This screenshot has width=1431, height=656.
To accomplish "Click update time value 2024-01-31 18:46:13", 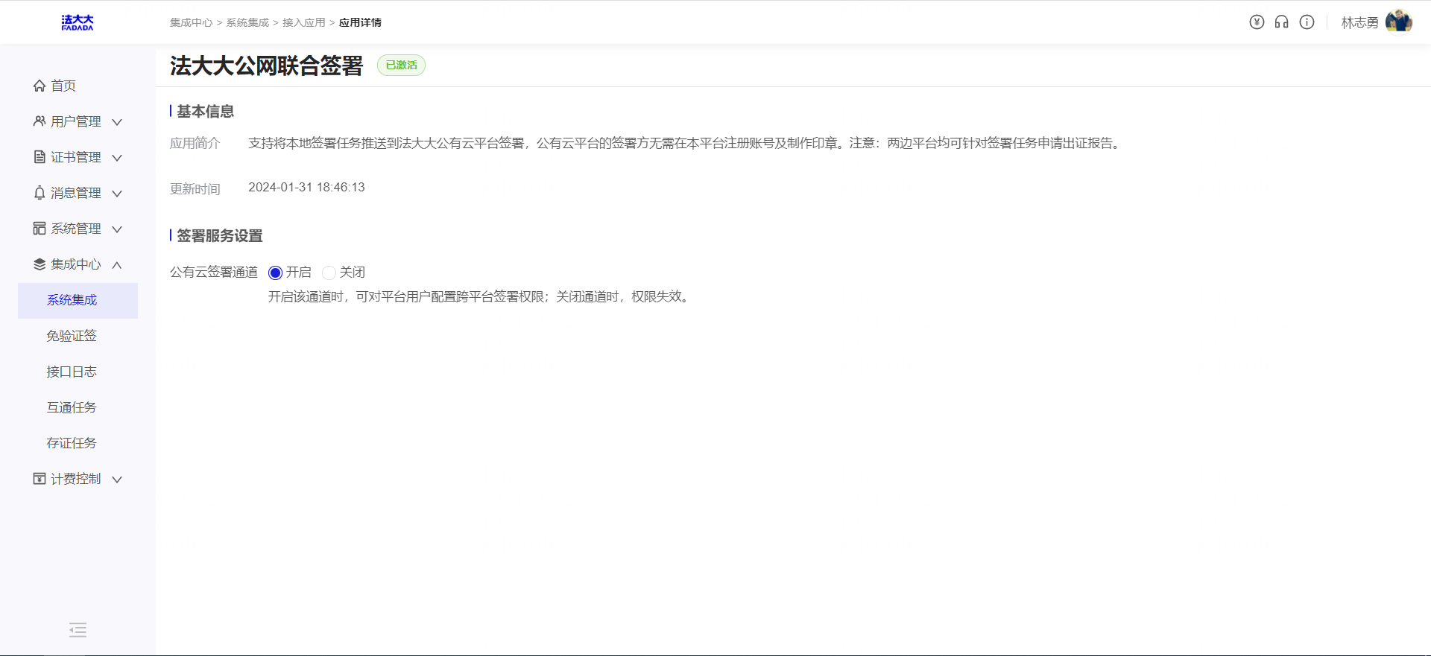I will [x=306, y=188].
